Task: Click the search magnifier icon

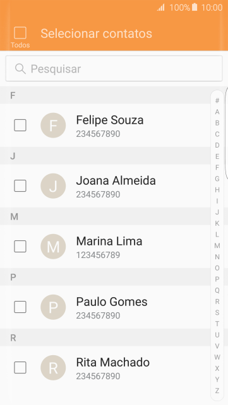Action: (x=20, y=69)
